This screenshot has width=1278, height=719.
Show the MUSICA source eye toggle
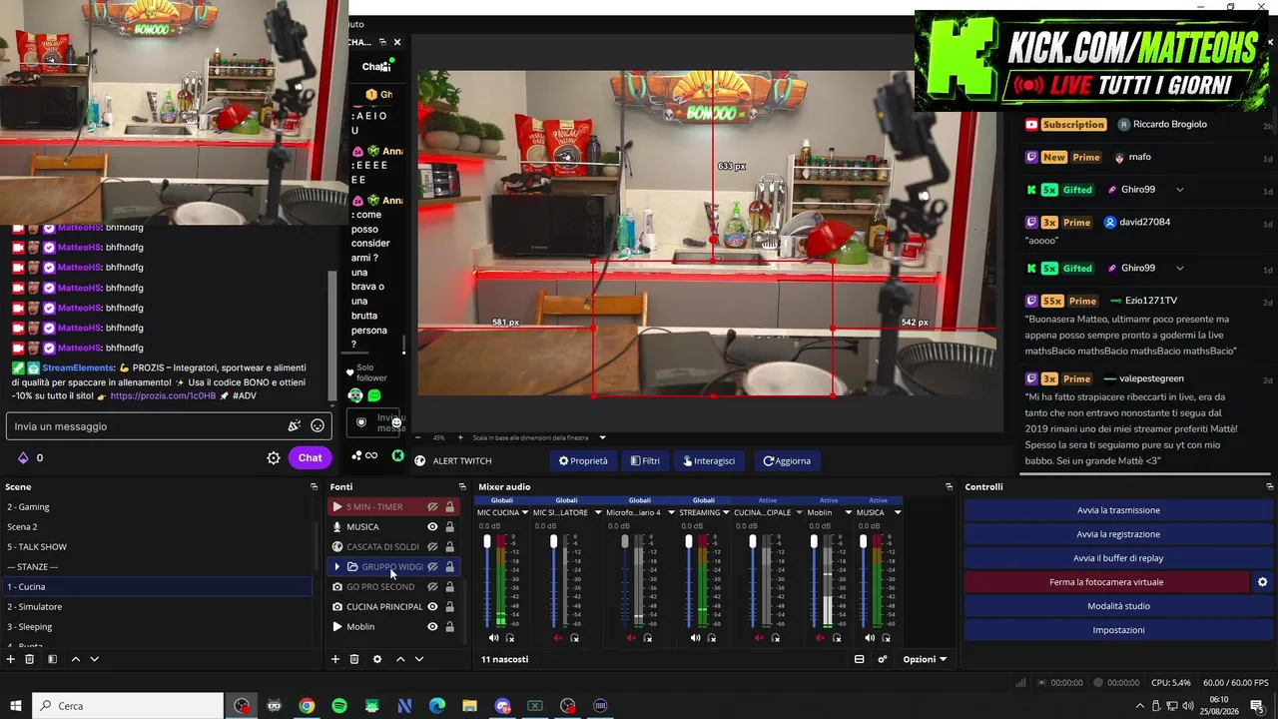coord(432,526)
